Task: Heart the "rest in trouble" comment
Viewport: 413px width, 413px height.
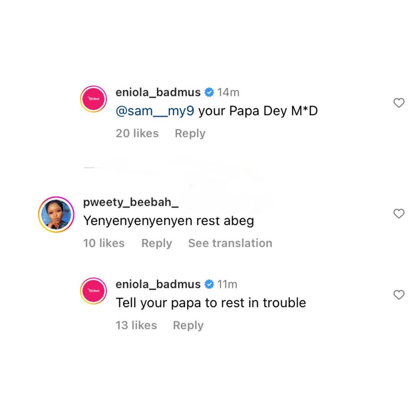Action: [399, 294]
